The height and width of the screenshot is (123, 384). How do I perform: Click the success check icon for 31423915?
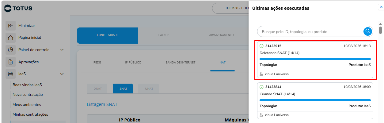tap(261, 46)
